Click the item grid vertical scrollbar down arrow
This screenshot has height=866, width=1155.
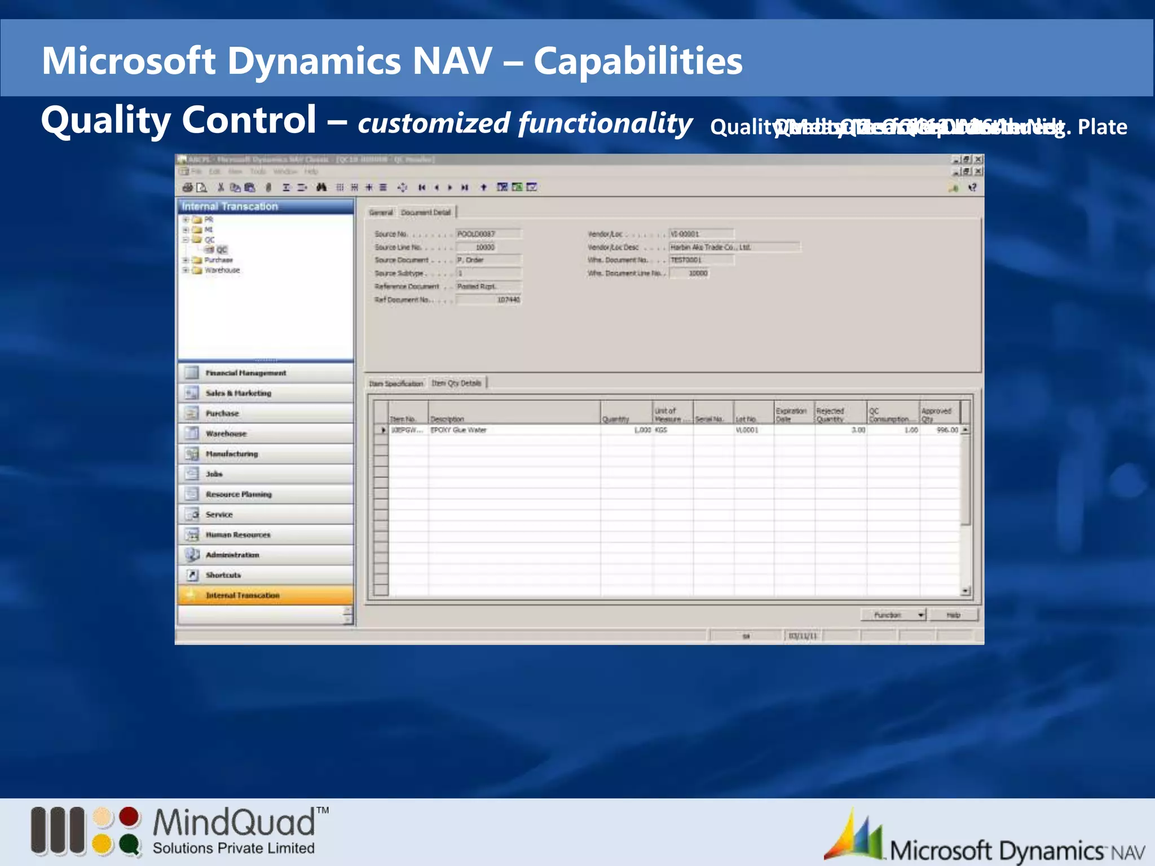tap(966, 590)
